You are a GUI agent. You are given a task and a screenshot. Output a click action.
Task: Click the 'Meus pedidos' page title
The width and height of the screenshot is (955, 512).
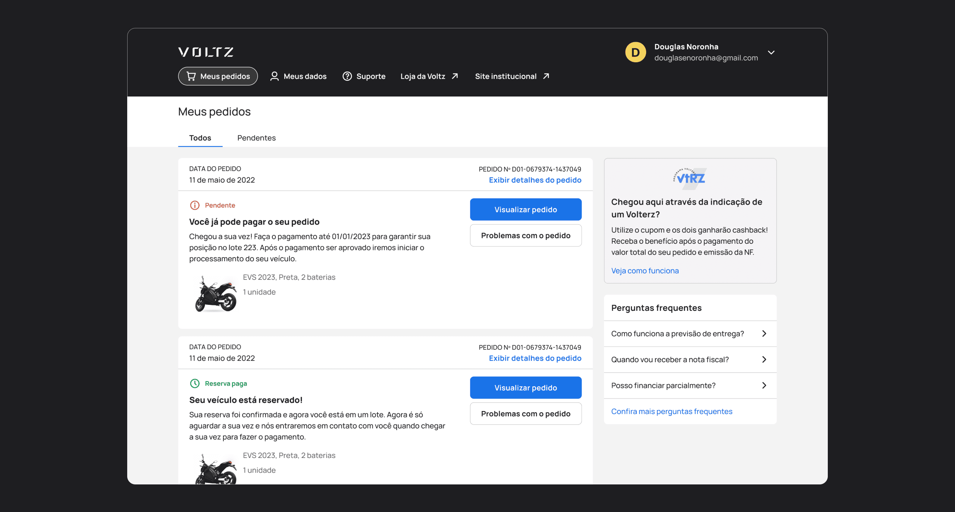(215, 112)
